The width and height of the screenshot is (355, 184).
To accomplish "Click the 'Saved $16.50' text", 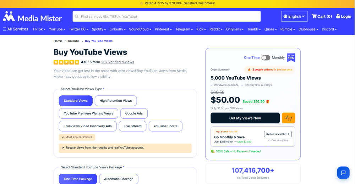I will 253,102.
